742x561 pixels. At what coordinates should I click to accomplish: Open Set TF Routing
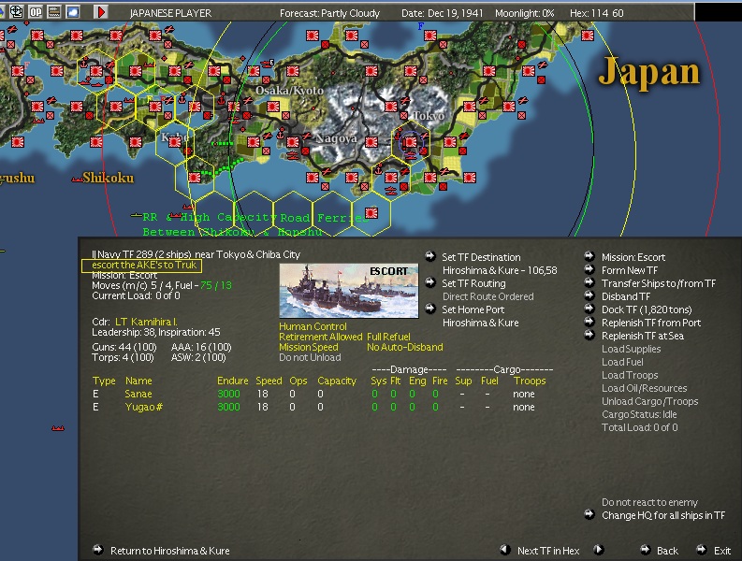(473, 283)
